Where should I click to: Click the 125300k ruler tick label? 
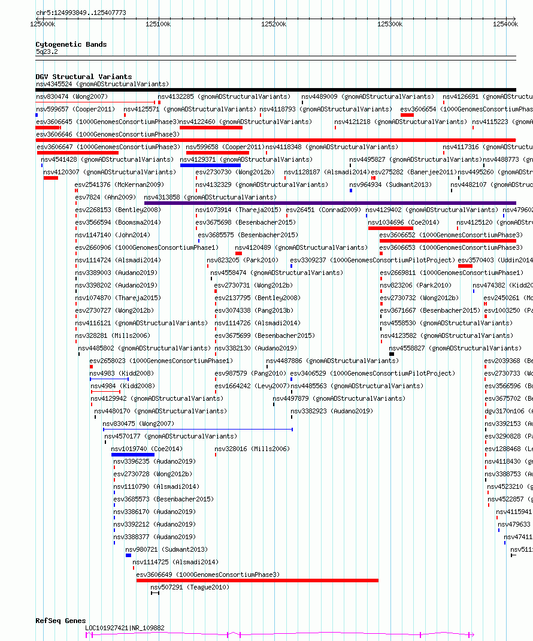click(390, 24)
